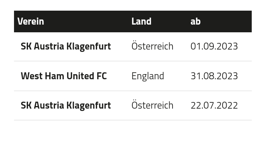265x142 pixels.
Task: Click the SK text in the first row
Action: pyautogui.click(x=26, y=46)
